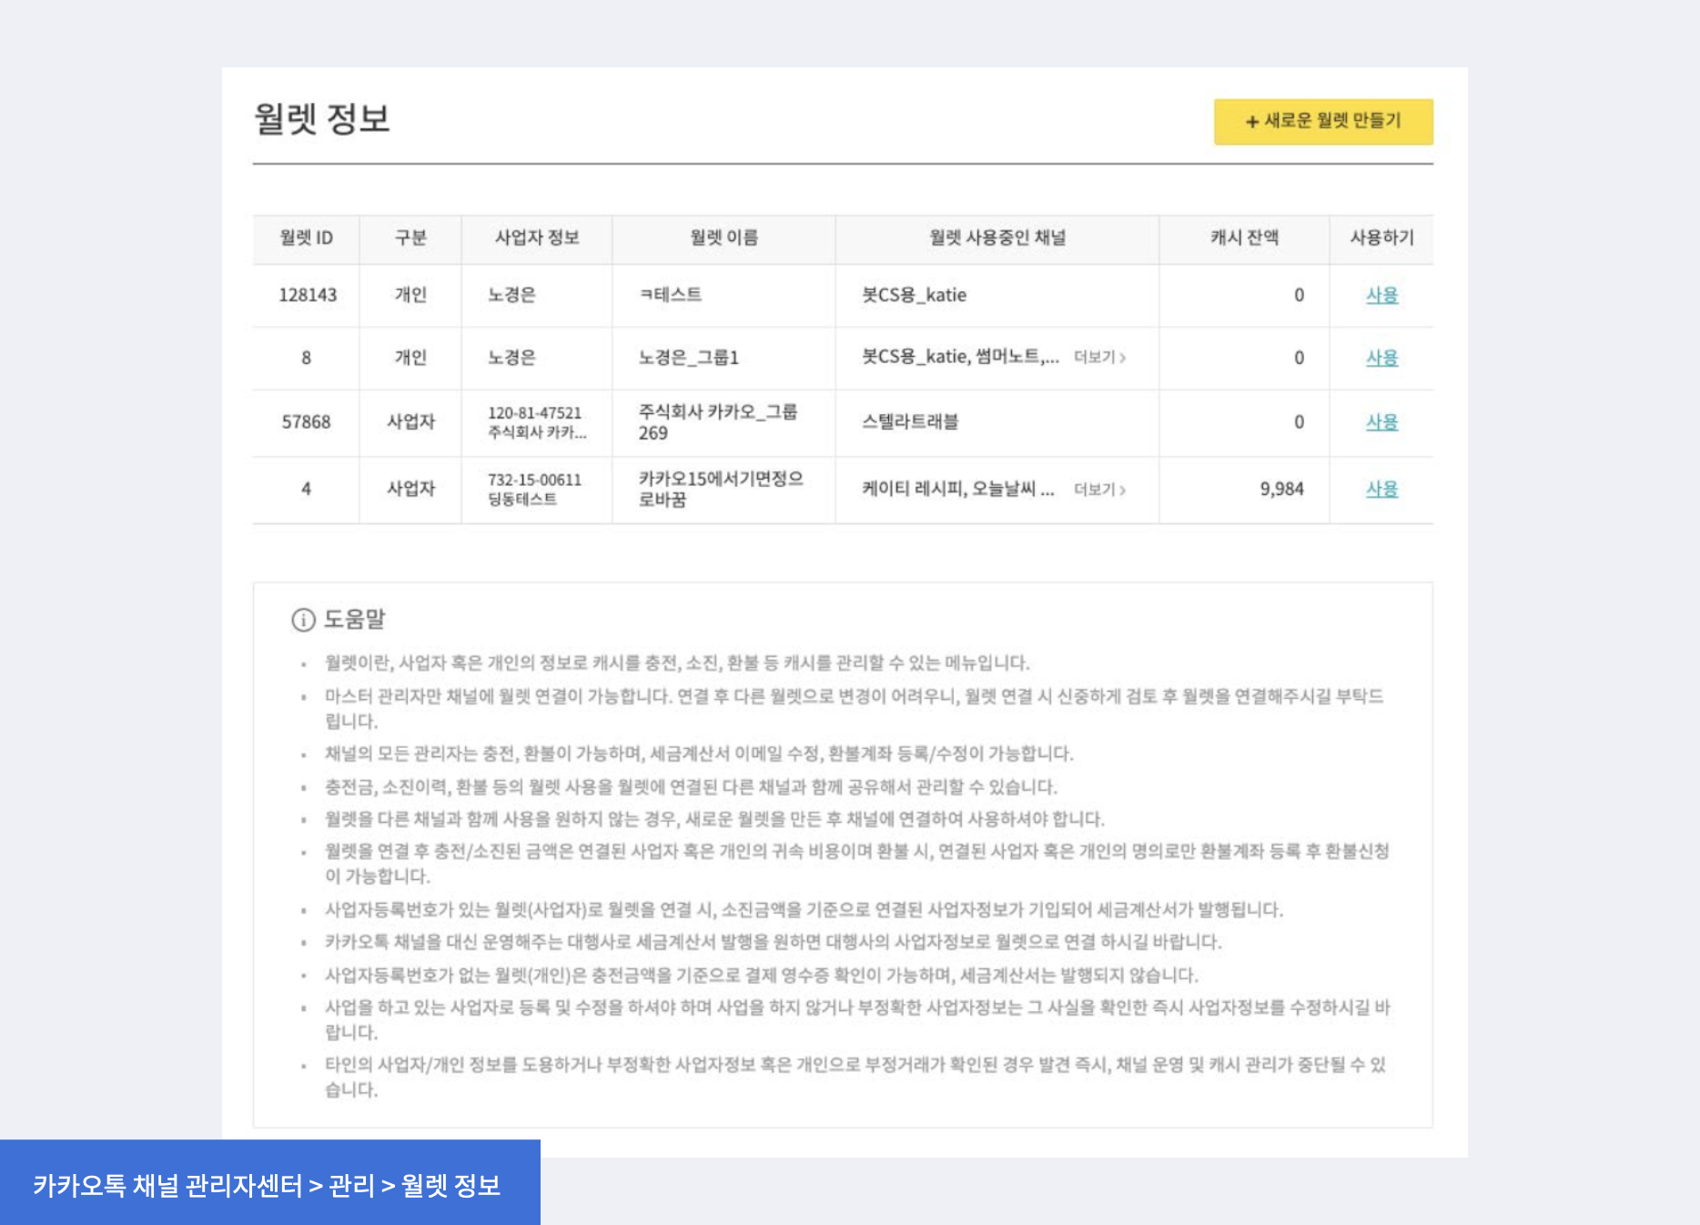The image size is (1700, 1225).
Task: Select the 사업자 정보 column header
Action: click(537, 238)
